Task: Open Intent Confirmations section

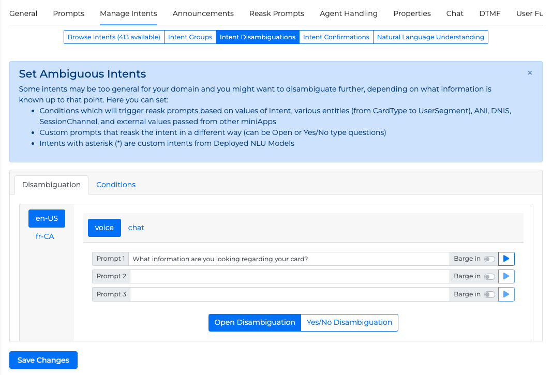Action: pos(336,37)
